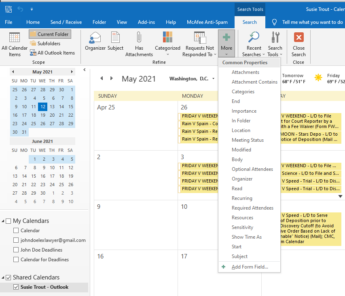Select the Organizer refine icon
This screenshot has width=345, height=296.
(95, 38)
